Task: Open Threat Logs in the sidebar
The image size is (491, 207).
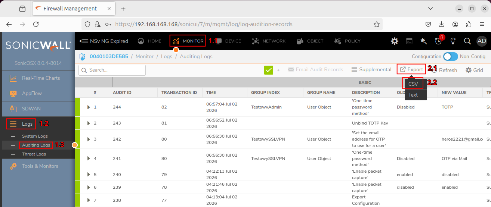Action: coord(34,154)
